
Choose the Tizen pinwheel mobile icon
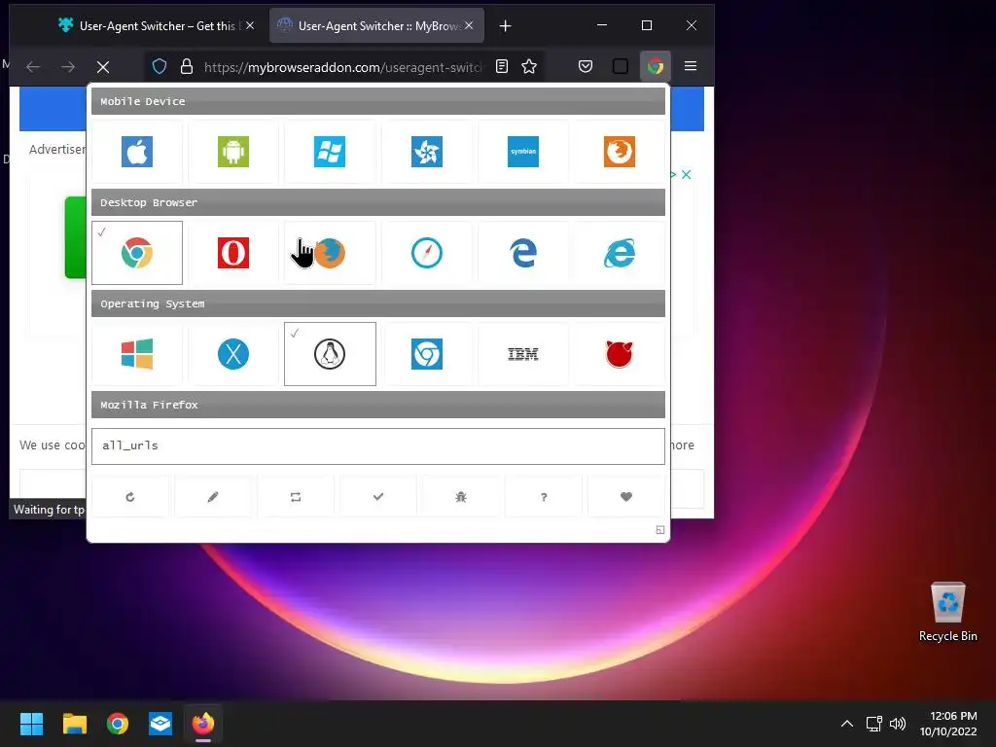coord(427,152)
